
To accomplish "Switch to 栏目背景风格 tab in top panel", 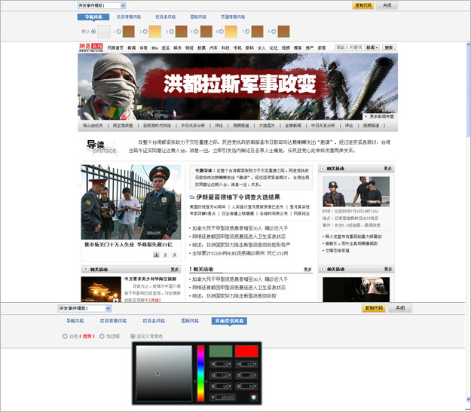I will point(129,17).
